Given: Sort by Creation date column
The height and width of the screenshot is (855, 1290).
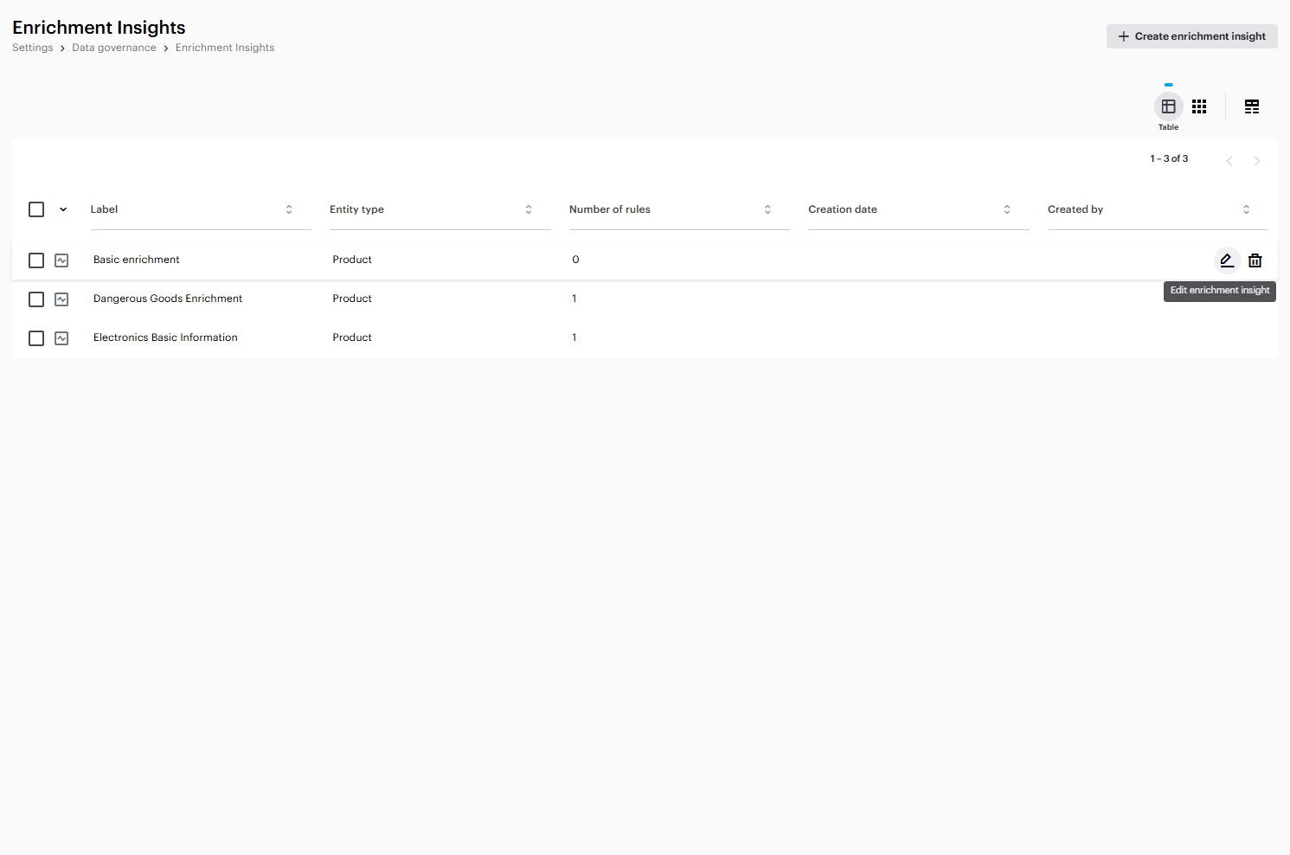Looking at the screenshot, I should (1007, 209).
